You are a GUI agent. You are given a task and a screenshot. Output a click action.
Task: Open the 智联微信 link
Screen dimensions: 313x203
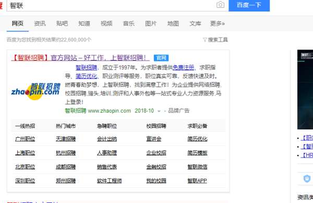pyautogui.click(x=197, y=167)
